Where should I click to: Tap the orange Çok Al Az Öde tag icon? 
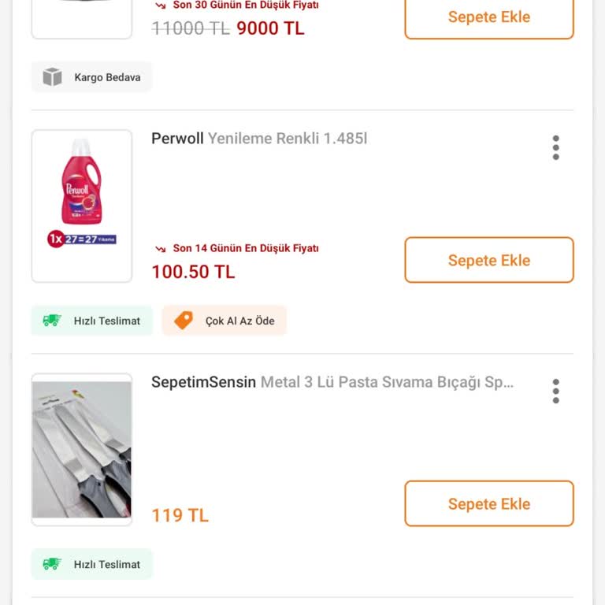point(184,321)
